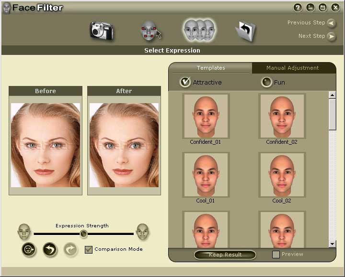This screenshot has height=277, width=345.
Task: Choose the Confident_01 expression template
Action: [206, 117]
